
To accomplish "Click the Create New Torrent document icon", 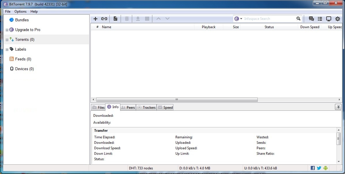I will [x=115, y=19].
